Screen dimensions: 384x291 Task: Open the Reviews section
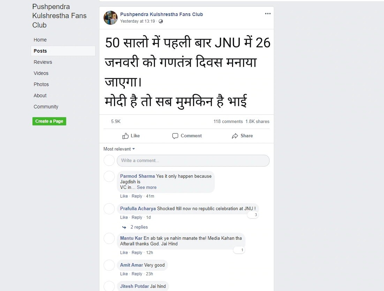click(43, 62)
